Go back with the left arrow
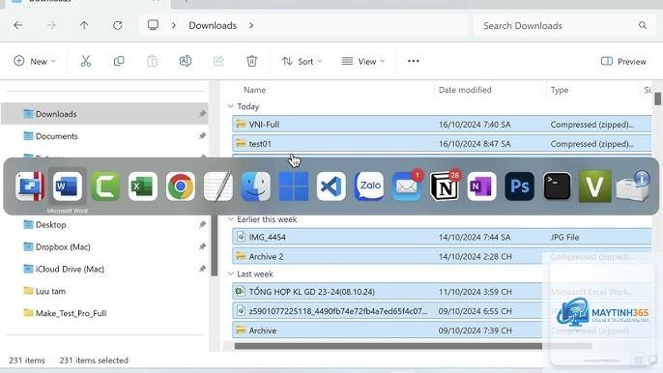The height and width of the screenshot is (373, 663). point(18,25)
